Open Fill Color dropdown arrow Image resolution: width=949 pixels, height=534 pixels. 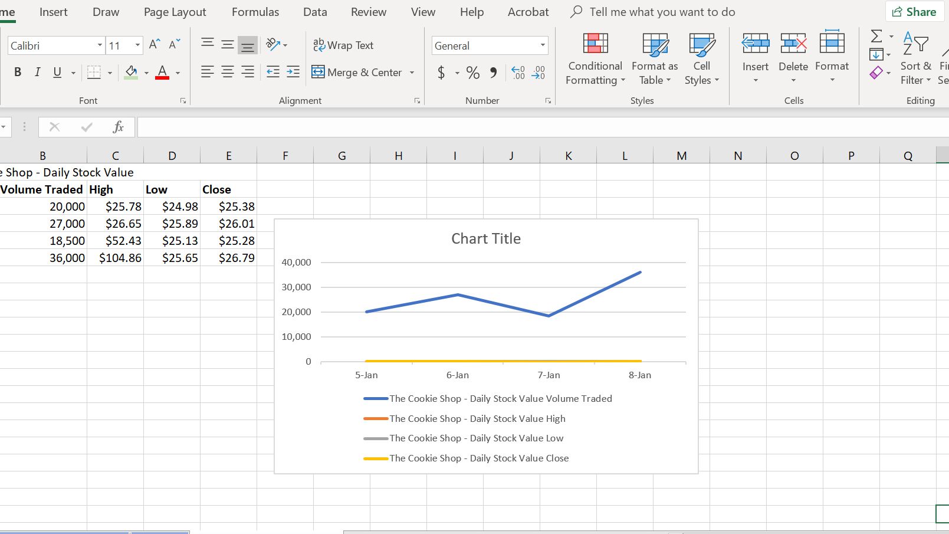[x=146, y=73]
